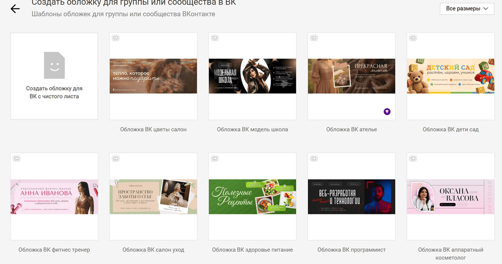Select the Модельная школа cover thumbnail

[x=252, y=76]
